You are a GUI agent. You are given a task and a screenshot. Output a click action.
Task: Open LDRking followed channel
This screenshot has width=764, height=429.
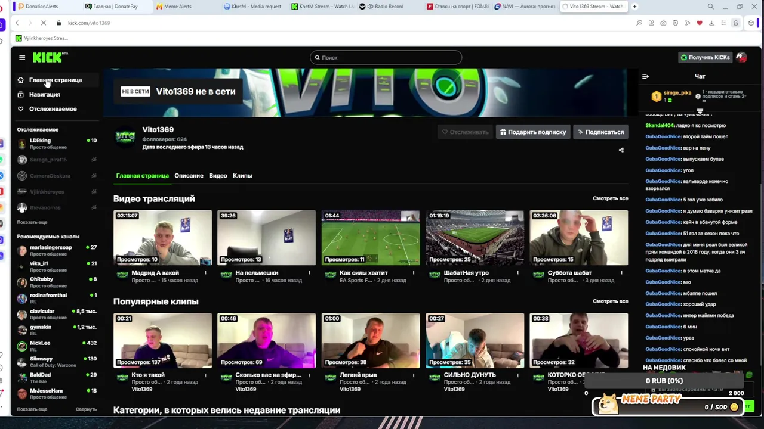[x=57, y=144]
